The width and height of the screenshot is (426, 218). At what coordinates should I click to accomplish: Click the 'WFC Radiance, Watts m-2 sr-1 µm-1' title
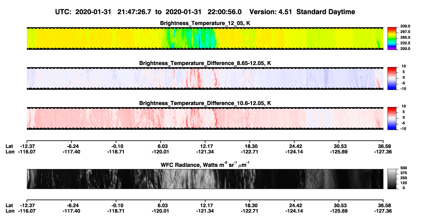(205, 164)
